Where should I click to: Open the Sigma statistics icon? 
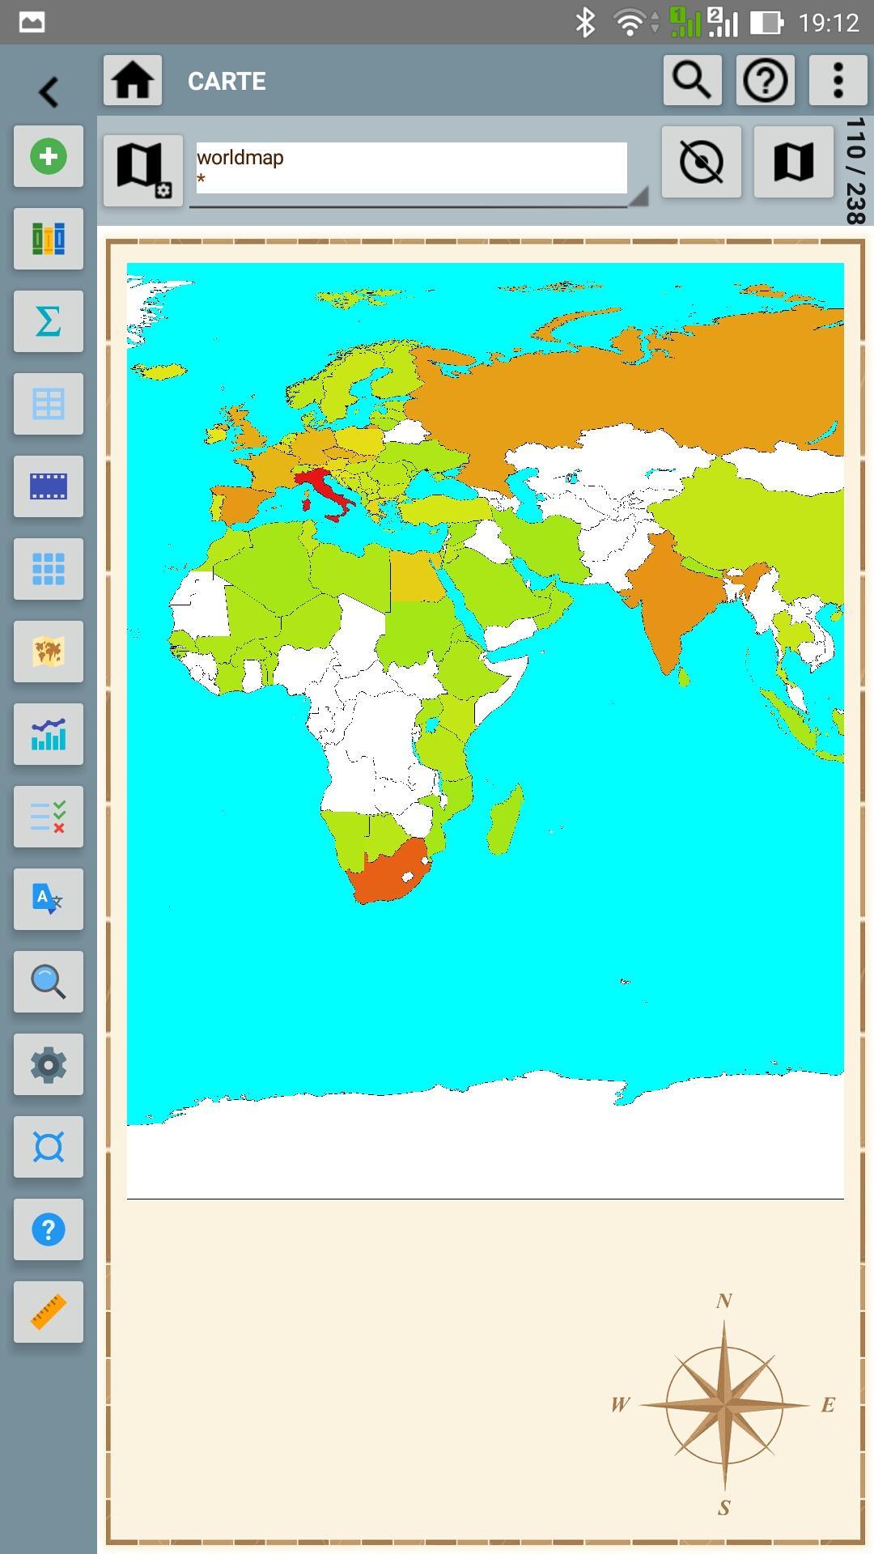pos(49,321)
